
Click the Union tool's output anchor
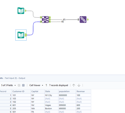click(x=88, y=20)
